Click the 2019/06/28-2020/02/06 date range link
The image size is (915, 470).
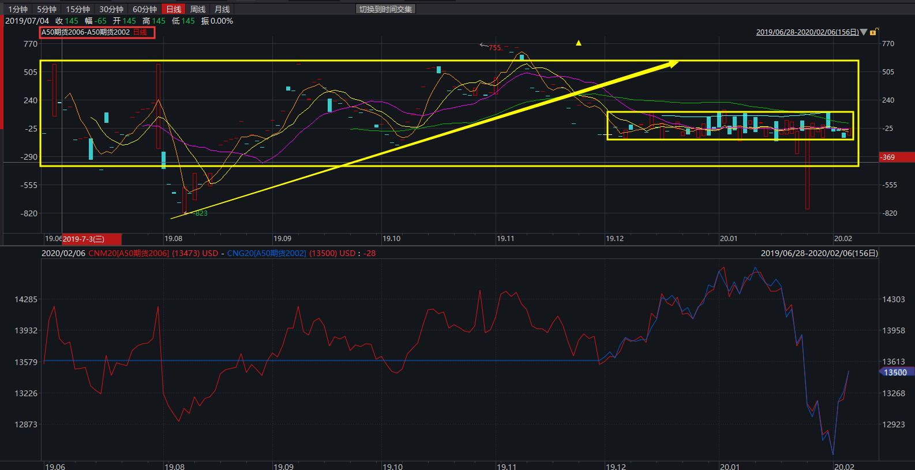click(807, 32)
